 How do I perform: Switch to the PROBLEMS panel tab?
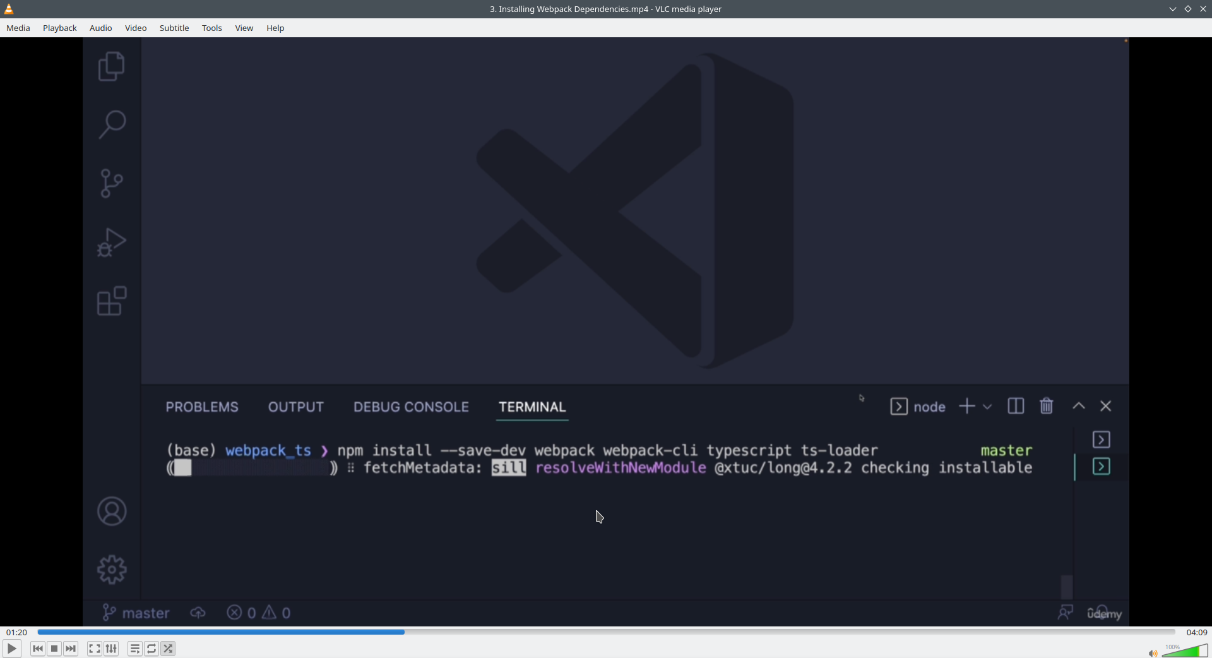(202, 407)
